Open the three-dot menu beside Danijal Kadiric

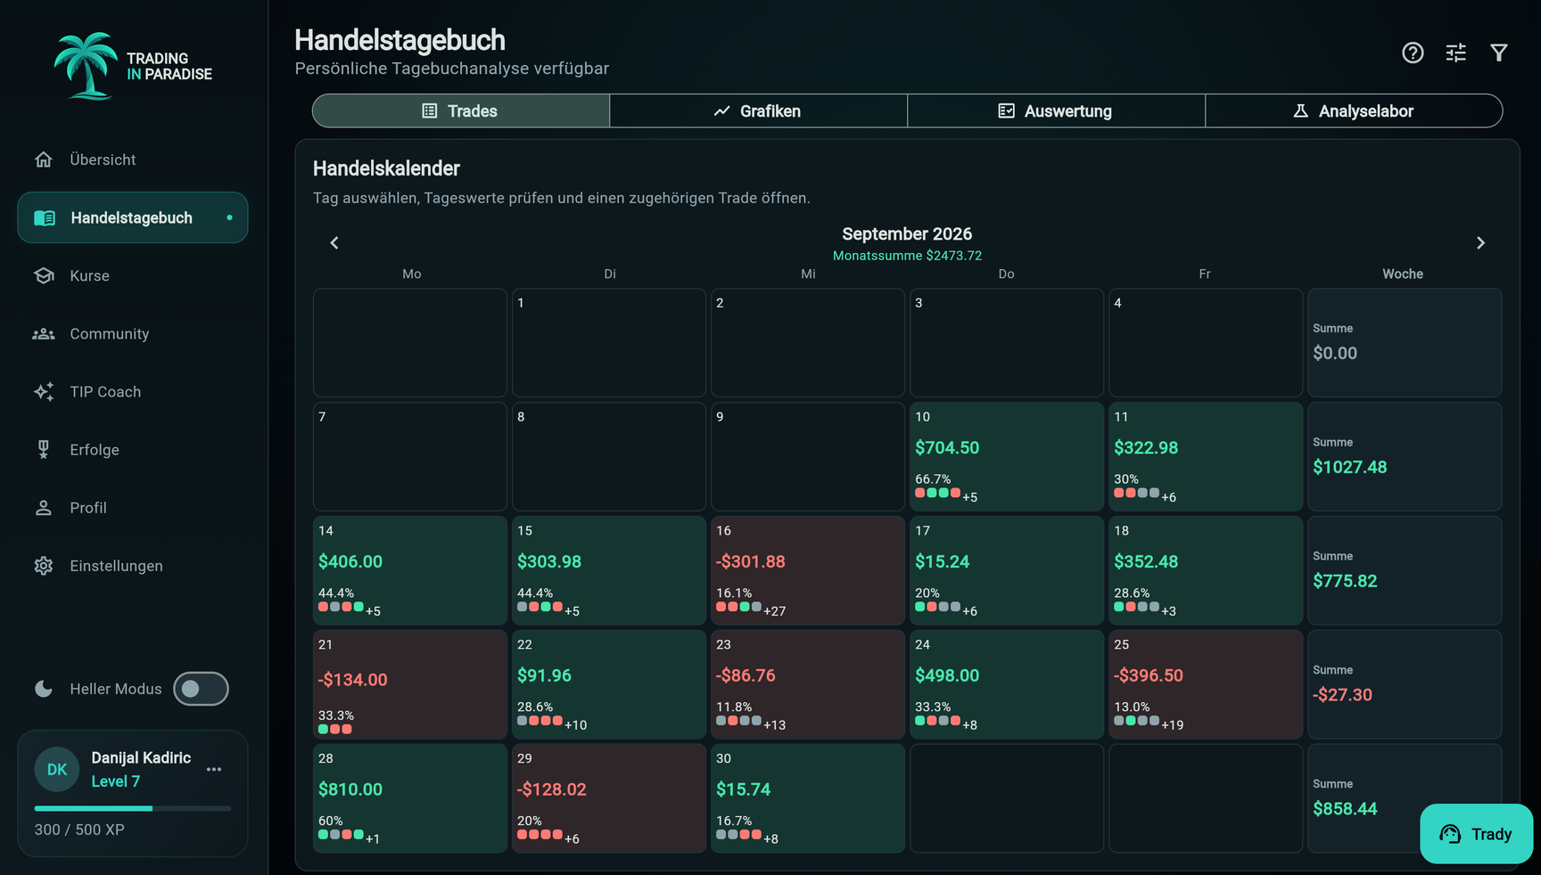214,769
